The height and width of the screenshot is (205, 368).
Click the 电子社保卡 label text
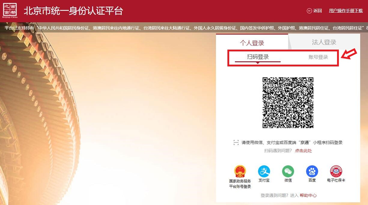coord(336,180)
